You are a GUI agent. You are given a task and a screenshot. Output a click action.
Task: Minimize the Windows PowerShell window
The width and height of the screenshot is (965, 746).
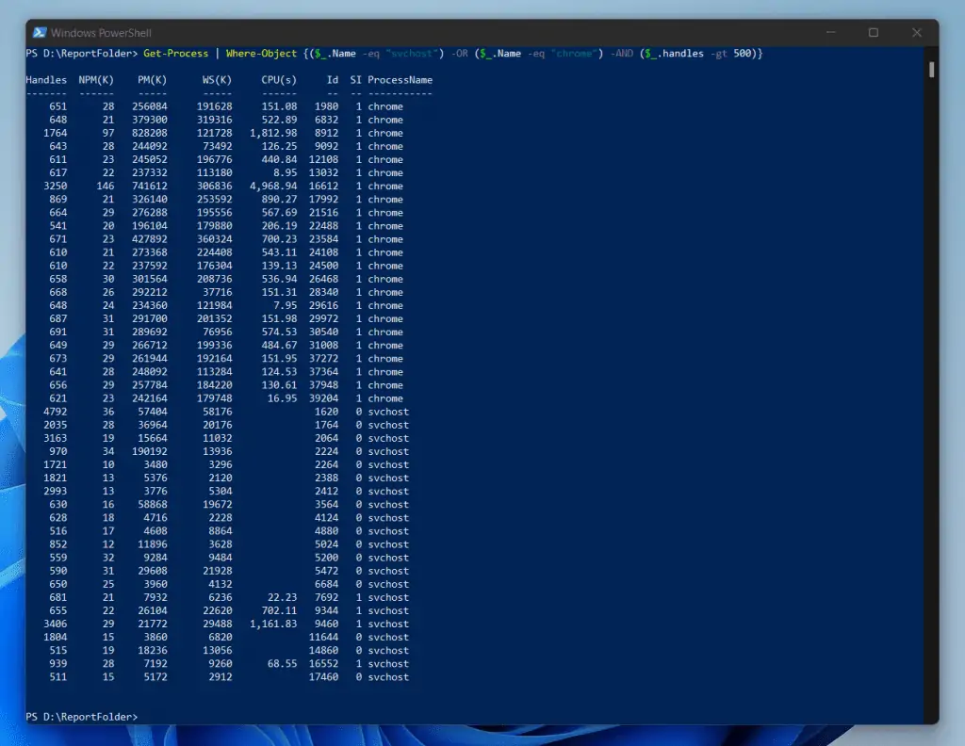[x=831, y=32]
